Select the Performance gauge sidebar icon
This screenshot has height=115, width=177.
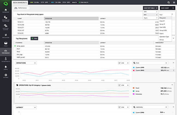click(x=6, y=51)
